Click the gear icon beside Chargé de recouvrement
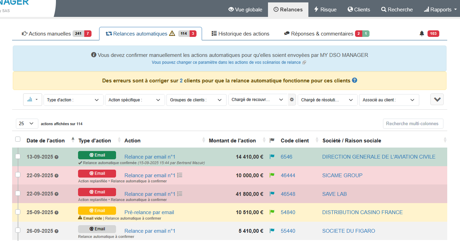 (292, 100)
